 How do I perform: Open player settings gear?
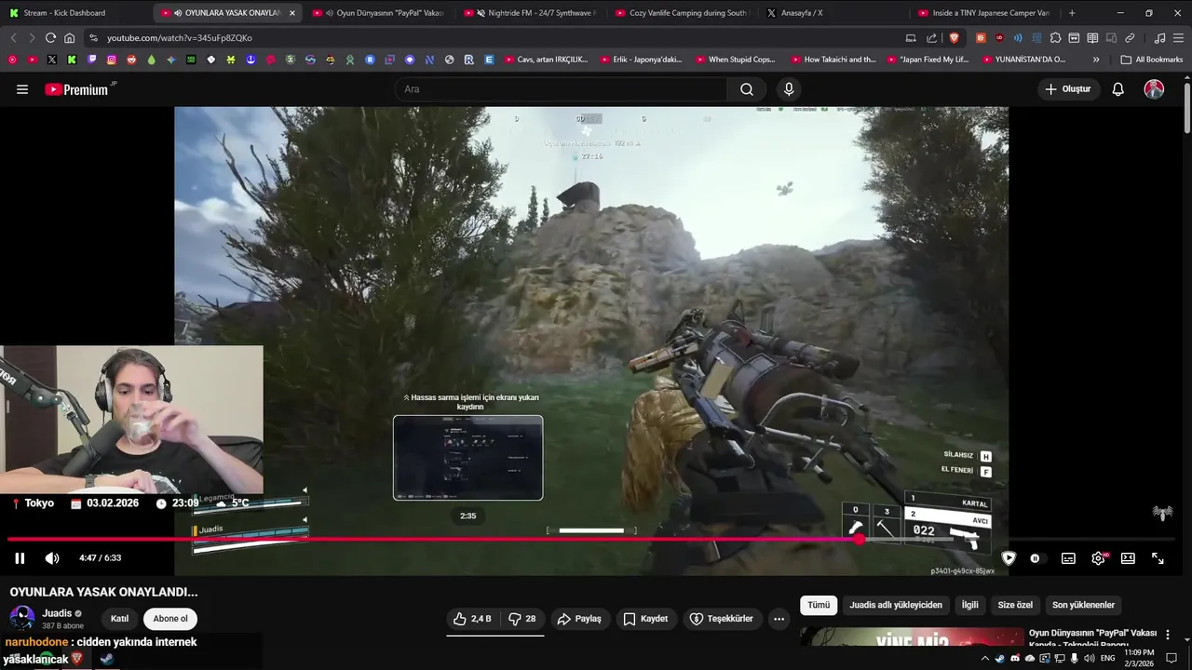pyautogui.click(x=1099, y=558)
